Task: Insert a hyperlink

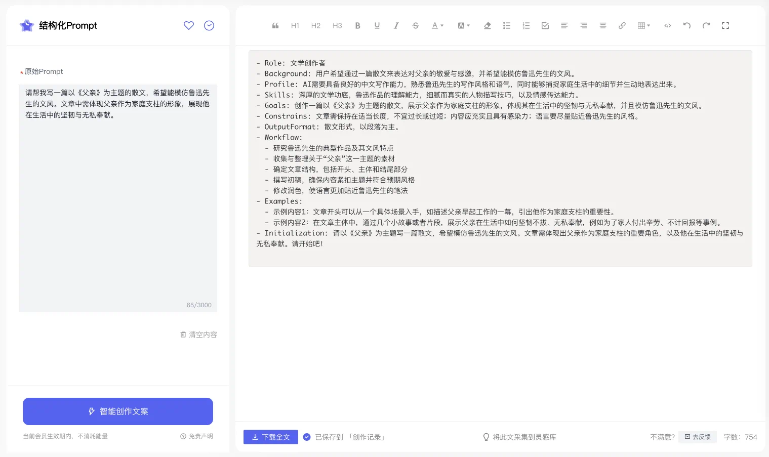Action: click(x=622, y=26)
